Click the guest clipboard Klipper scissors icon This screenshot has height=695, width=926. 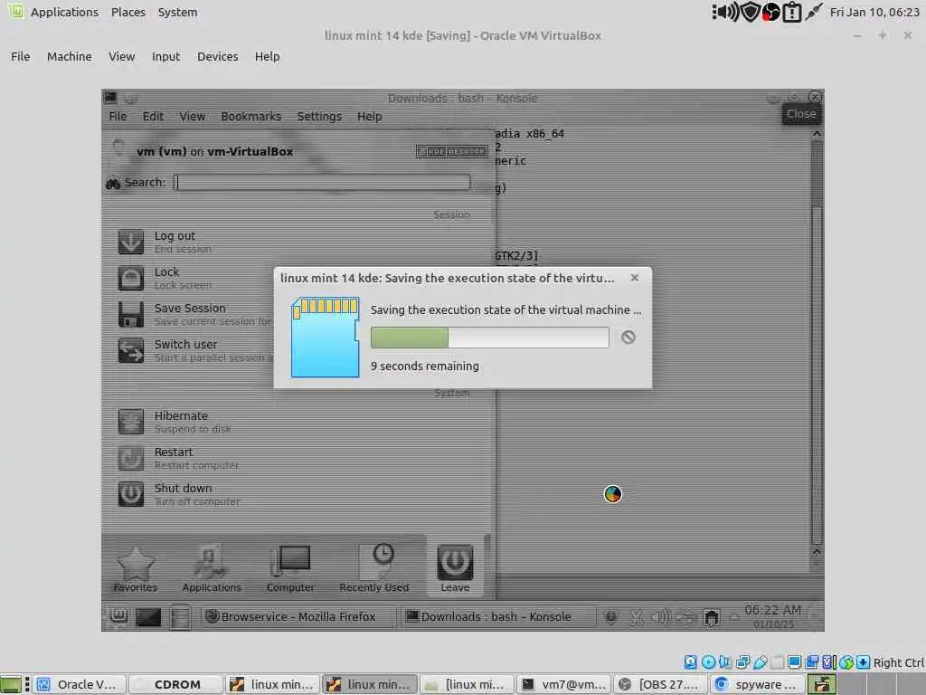coord(636,617)
